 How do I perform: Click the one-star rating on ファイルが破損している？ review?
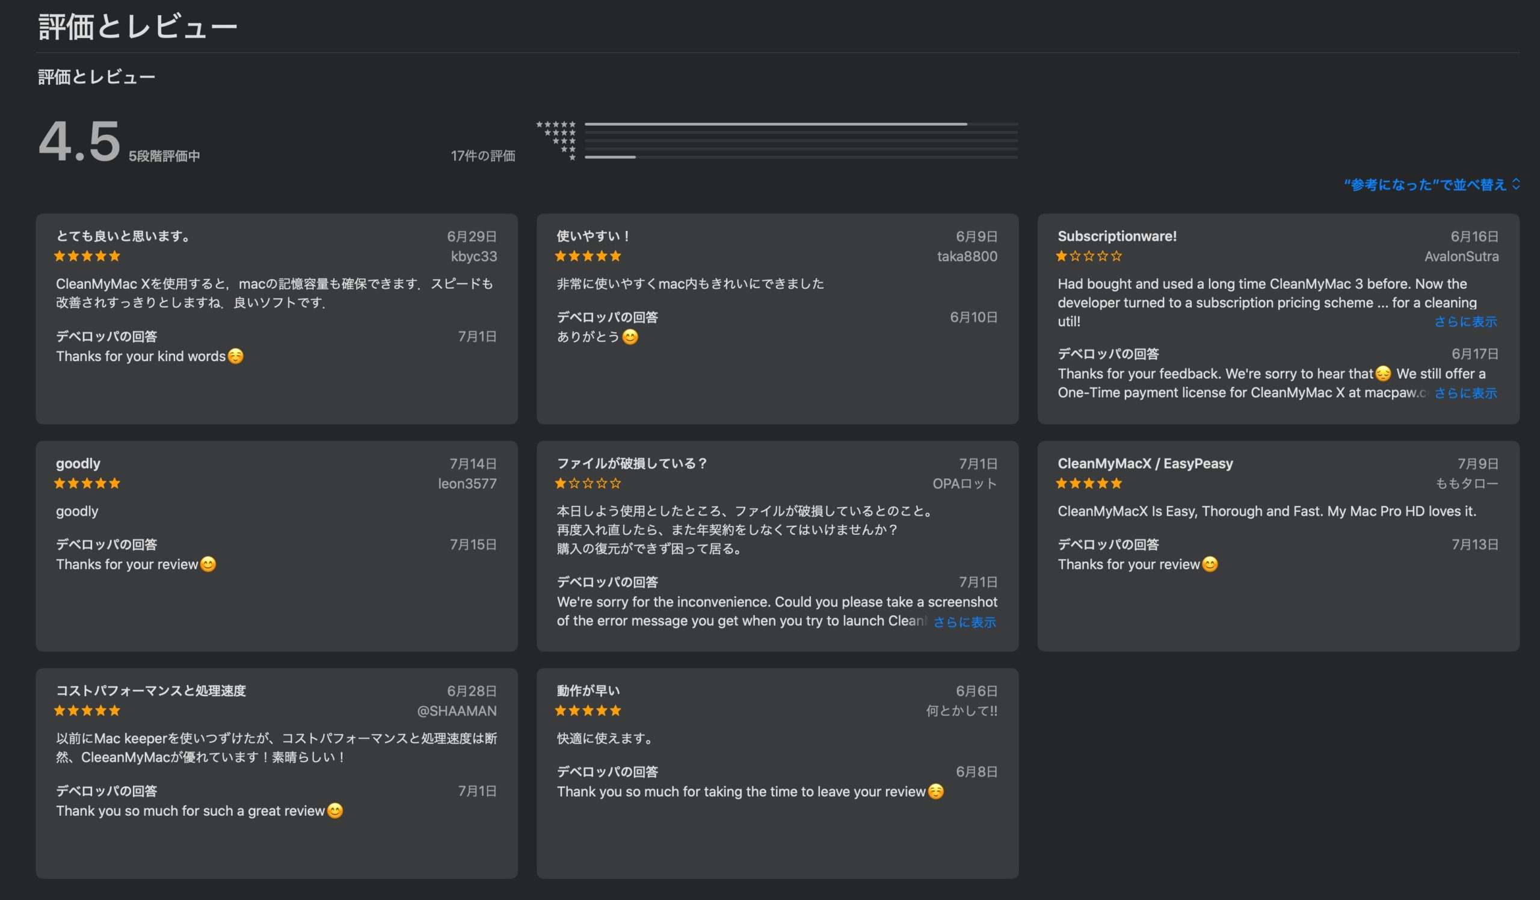tap(588, 483)
